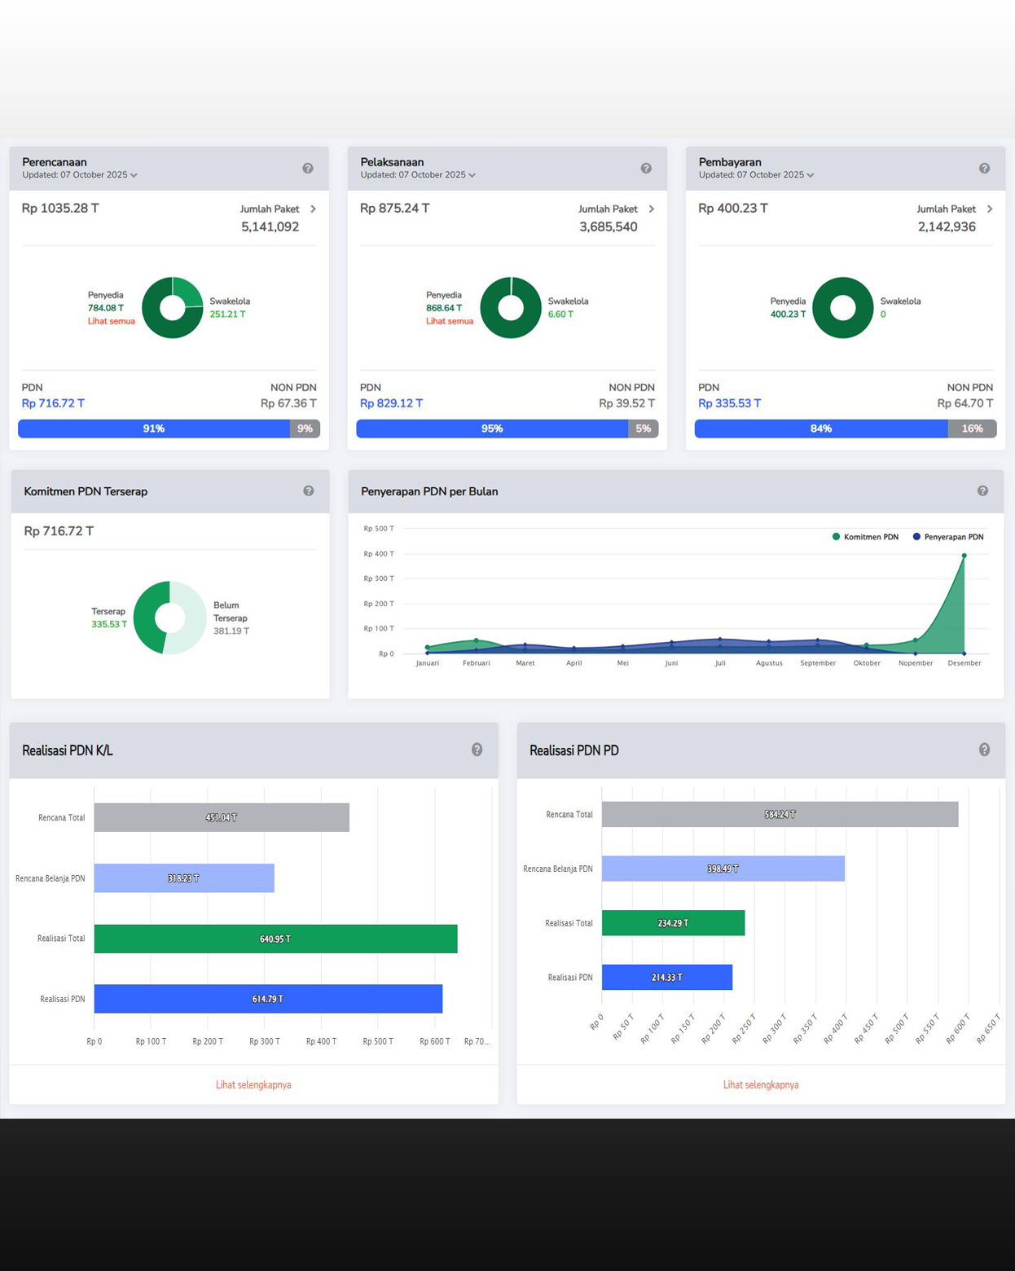Click Lihat selengkapnya under Realisasi PDN PD
Screen dimensions: 1015x1271
pos(761,1084)
